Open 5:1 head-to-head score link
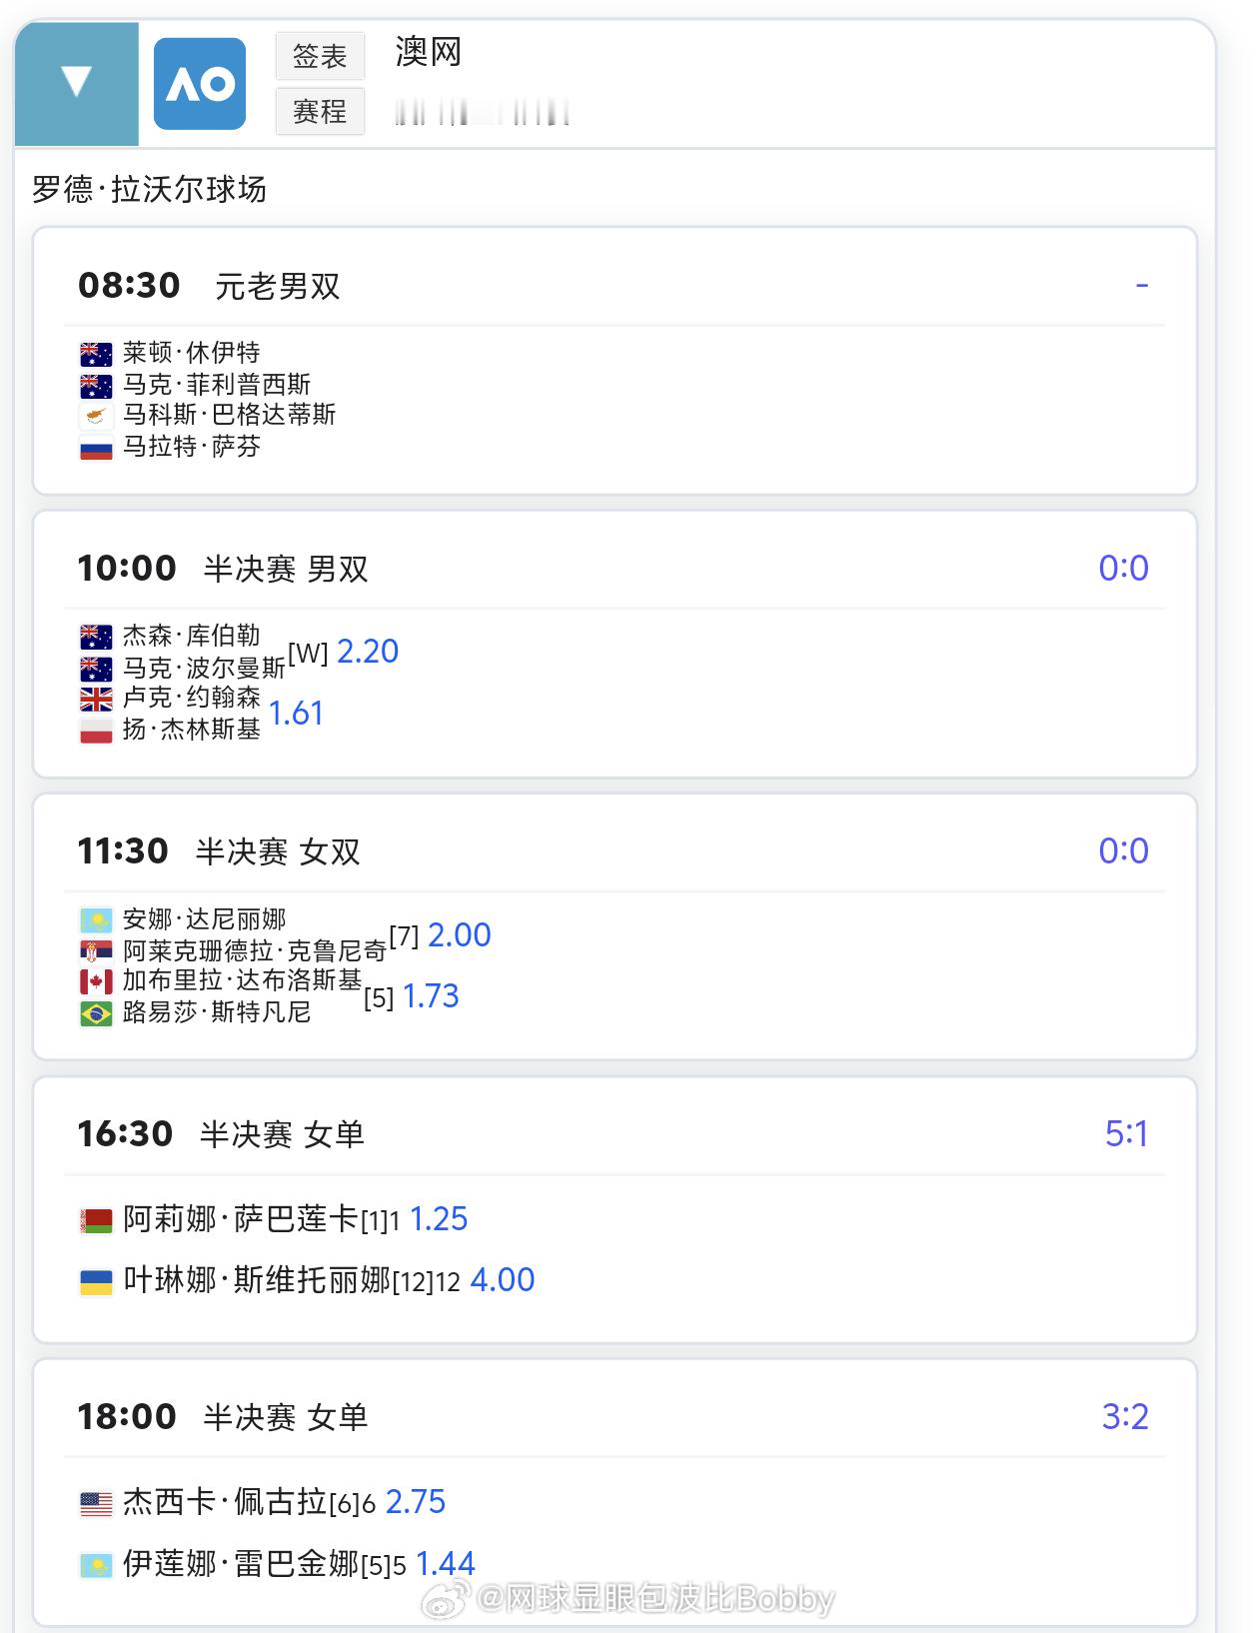Screen dimensions: 1259x1633 point(1126,1133)
